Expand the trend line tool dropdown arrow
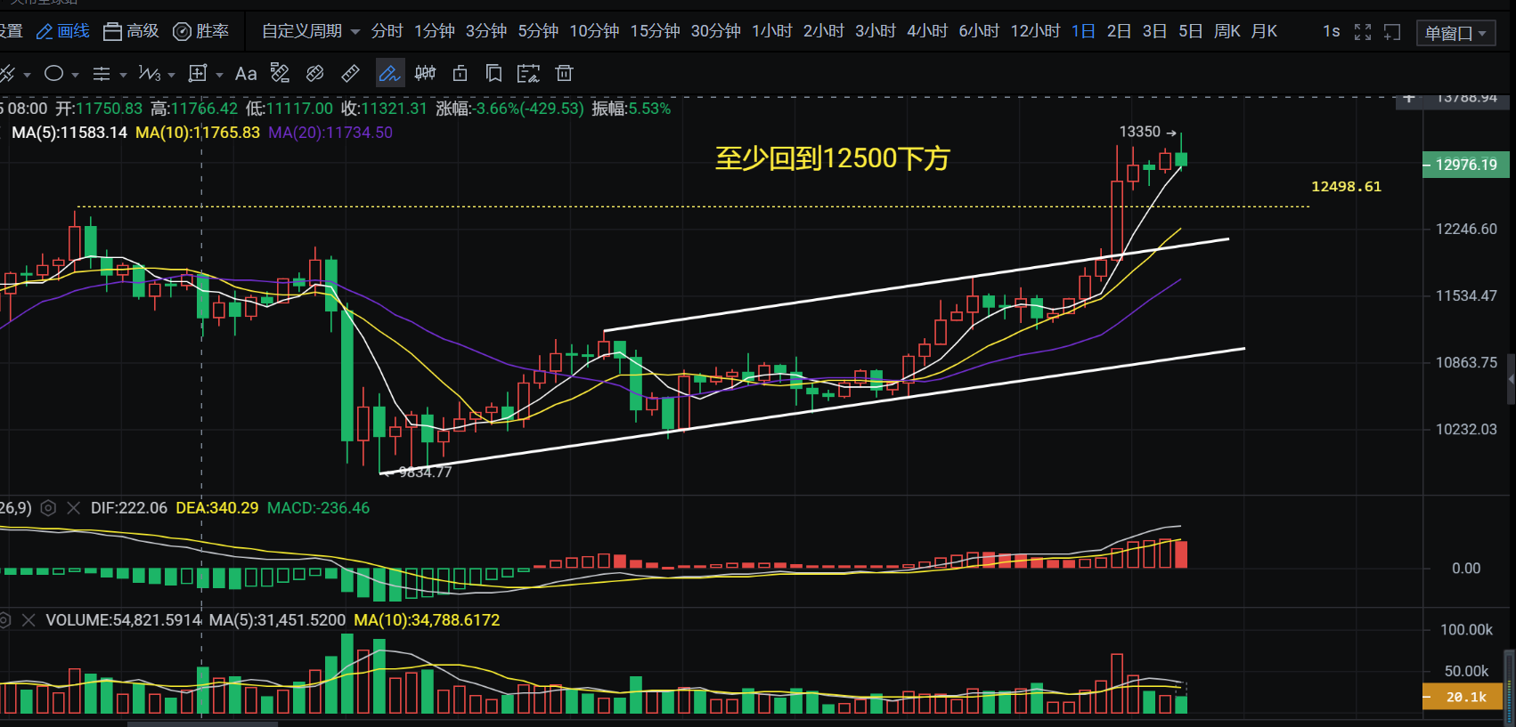Screen dimensions: 1516x727 [x=27, y=75]
